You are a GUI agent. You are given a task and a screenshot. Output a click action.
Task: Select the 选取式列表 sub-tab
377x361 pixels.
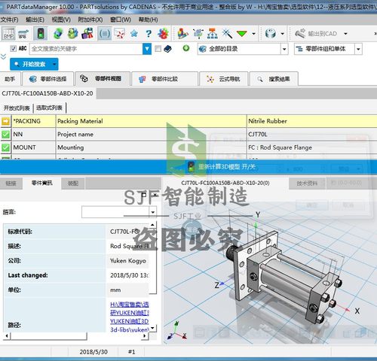49,108
